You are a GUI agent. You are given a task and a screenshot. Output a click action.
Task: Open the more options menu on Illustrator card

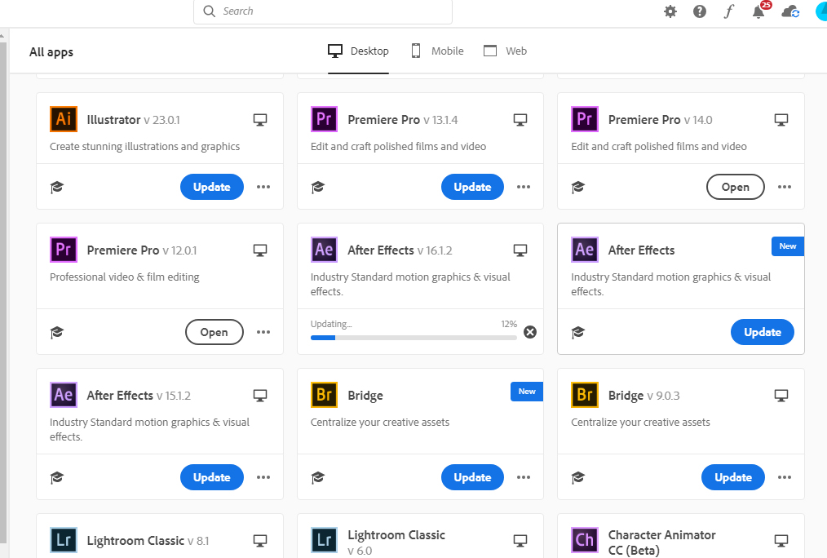(263, 187)
